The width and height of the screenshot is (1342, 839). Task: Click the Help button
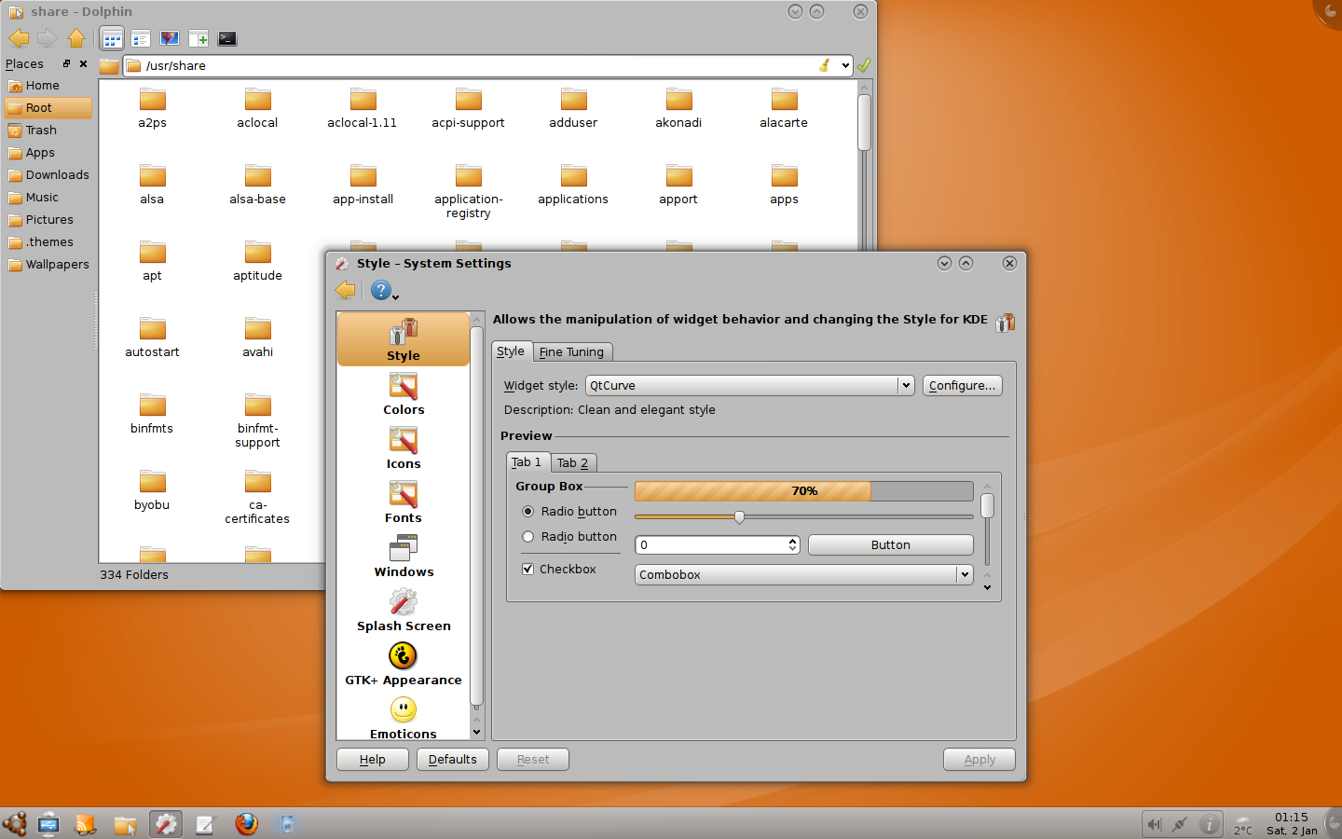pos(373,760)
